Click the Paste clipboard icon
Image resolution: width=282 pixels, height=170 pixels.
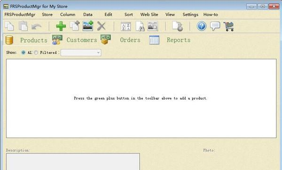[x=23, y=26]
